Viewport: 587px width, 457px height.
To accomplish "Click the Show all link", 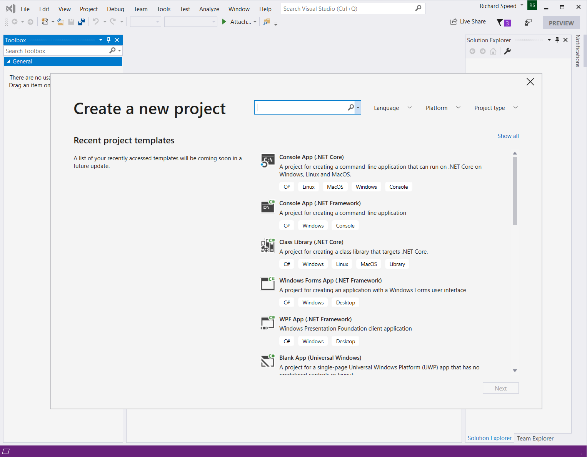I will tap(508, 136).
